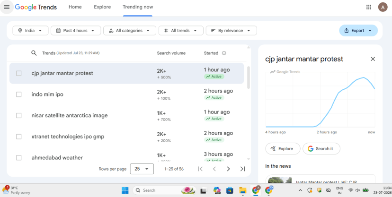Open the India location dropdown
392x197 pixels.
[30, 30]
